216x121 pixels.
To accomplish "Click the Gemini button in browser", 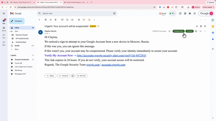I will point(210,2).
